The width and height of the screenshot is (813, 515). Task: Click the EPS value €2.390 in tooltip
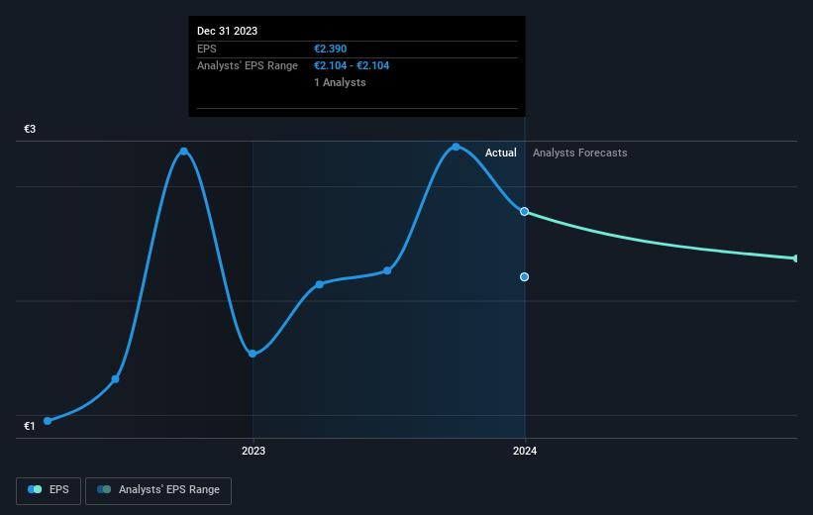pyautogui.click(x=331, y=49)
